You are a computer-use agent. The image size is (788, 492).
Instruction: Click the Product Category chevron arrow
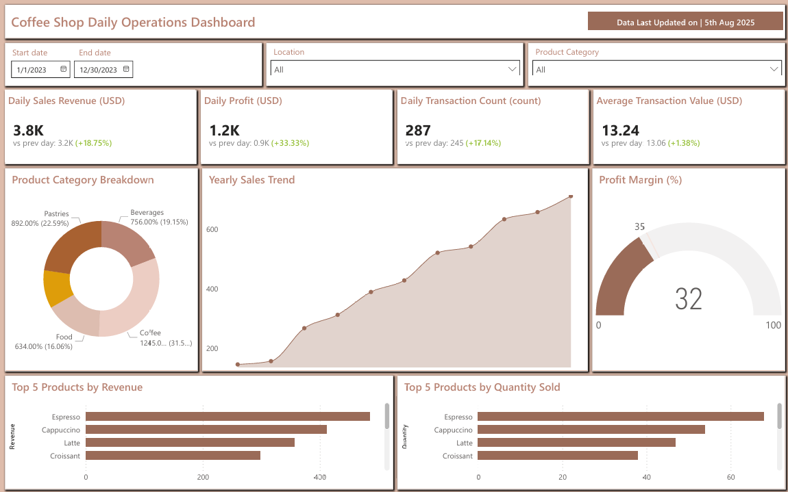click(x=774, y=69)
